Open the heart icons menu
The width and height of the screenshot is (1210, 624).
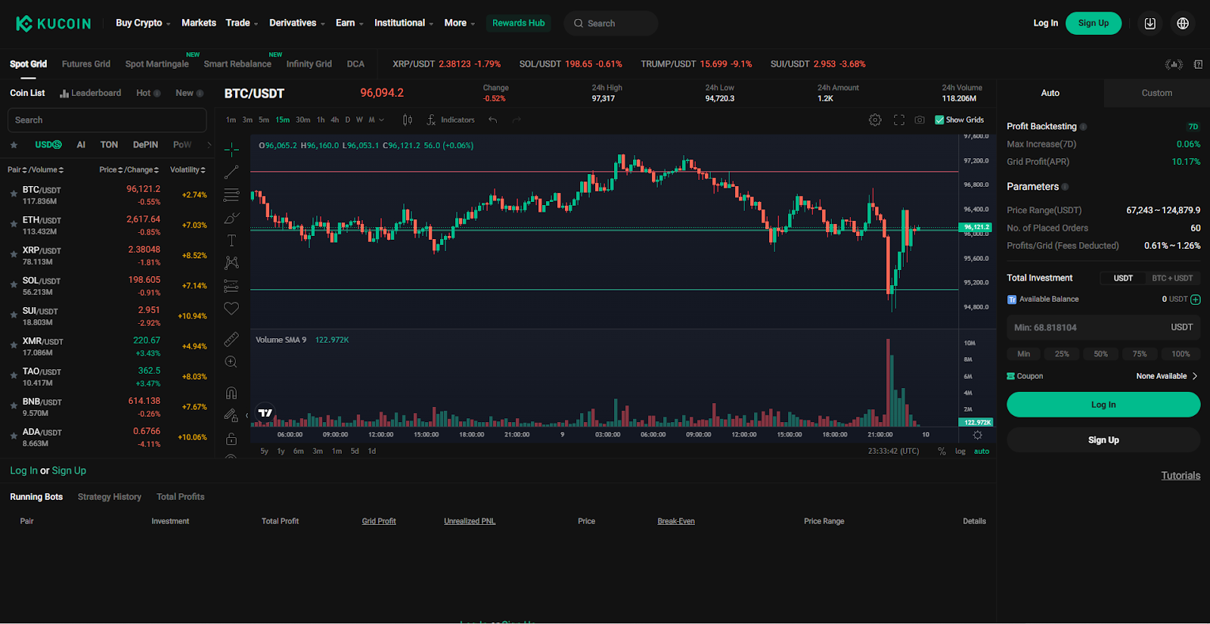(231, 309)
